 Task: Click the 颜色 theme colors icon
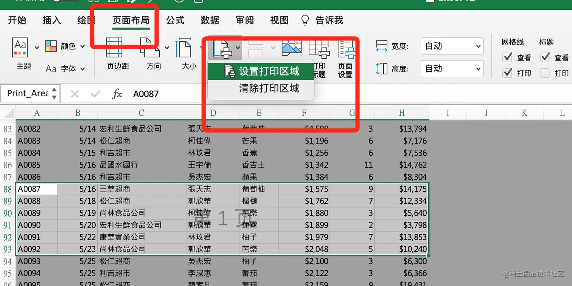51,46
